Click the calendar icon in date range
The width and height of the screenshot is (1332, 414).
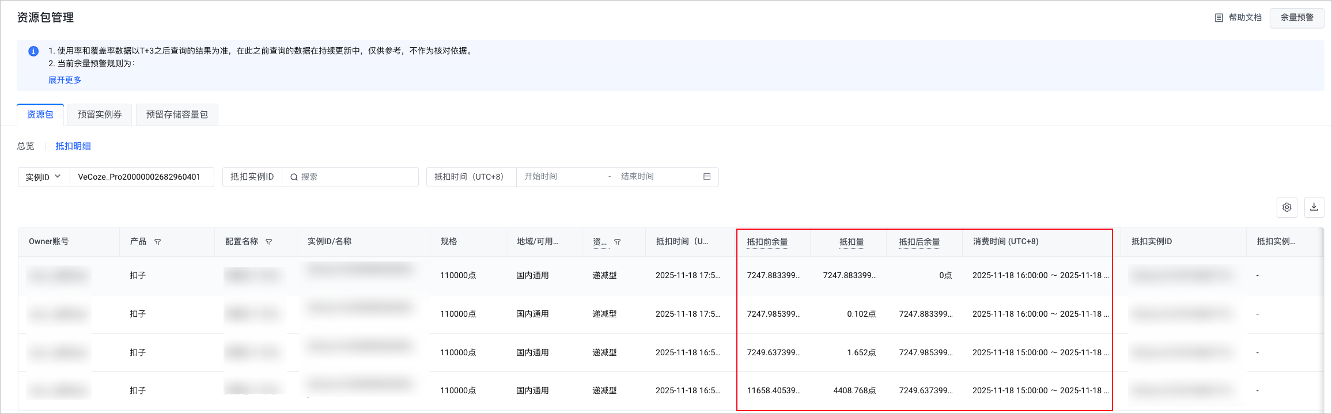[x=707, y=177]
